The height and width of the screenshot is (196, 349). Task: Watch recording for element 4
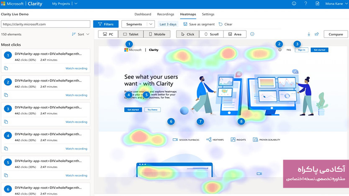[x=76, y=149]
